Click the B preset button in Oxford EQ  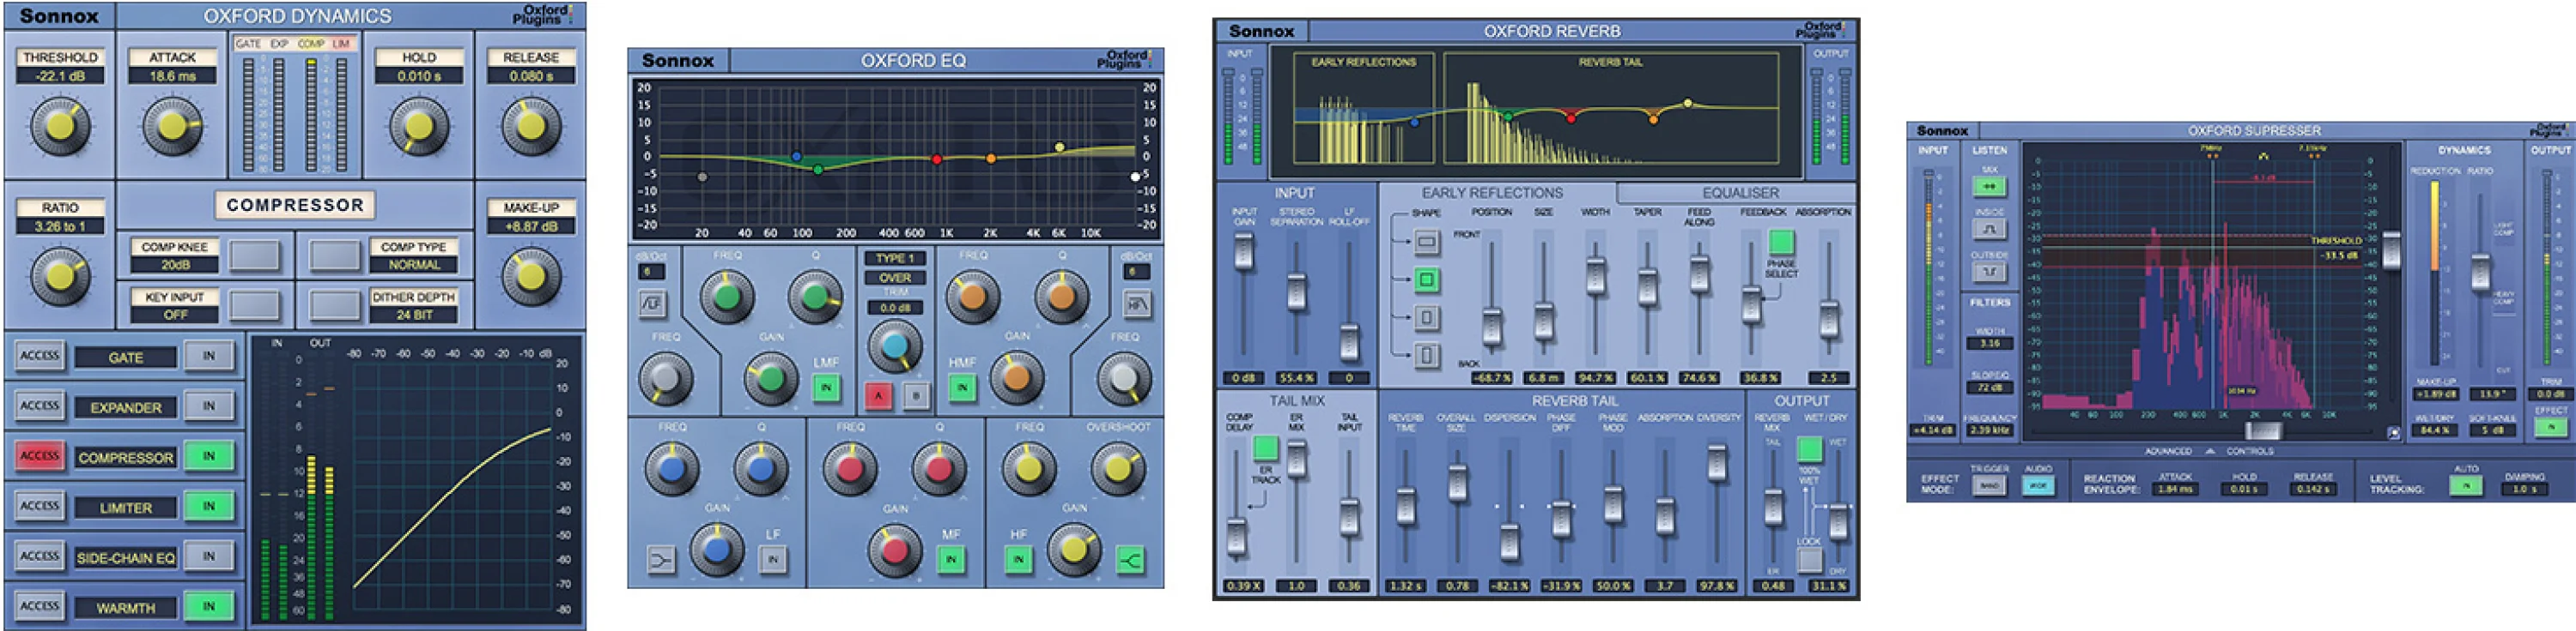(x=916, y=395)
